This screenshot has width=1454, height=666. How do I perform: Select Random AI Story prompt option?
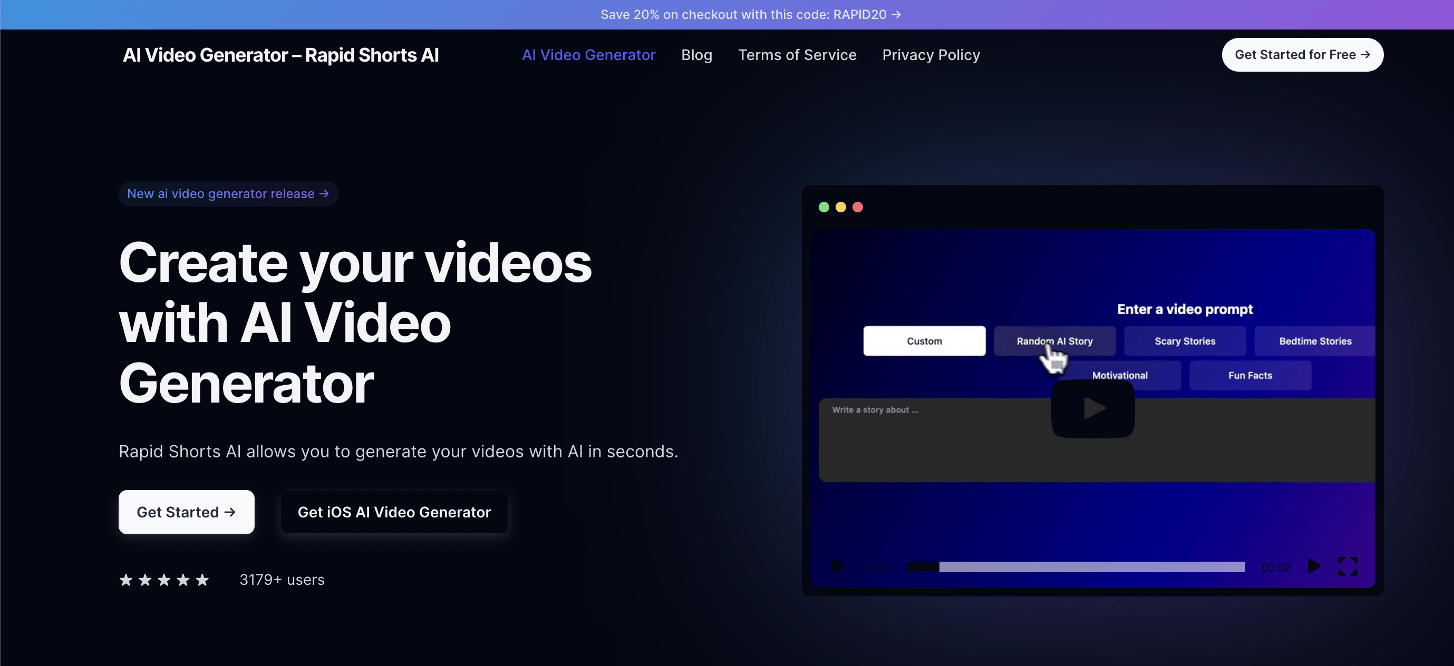click(x=1054, y=340)
